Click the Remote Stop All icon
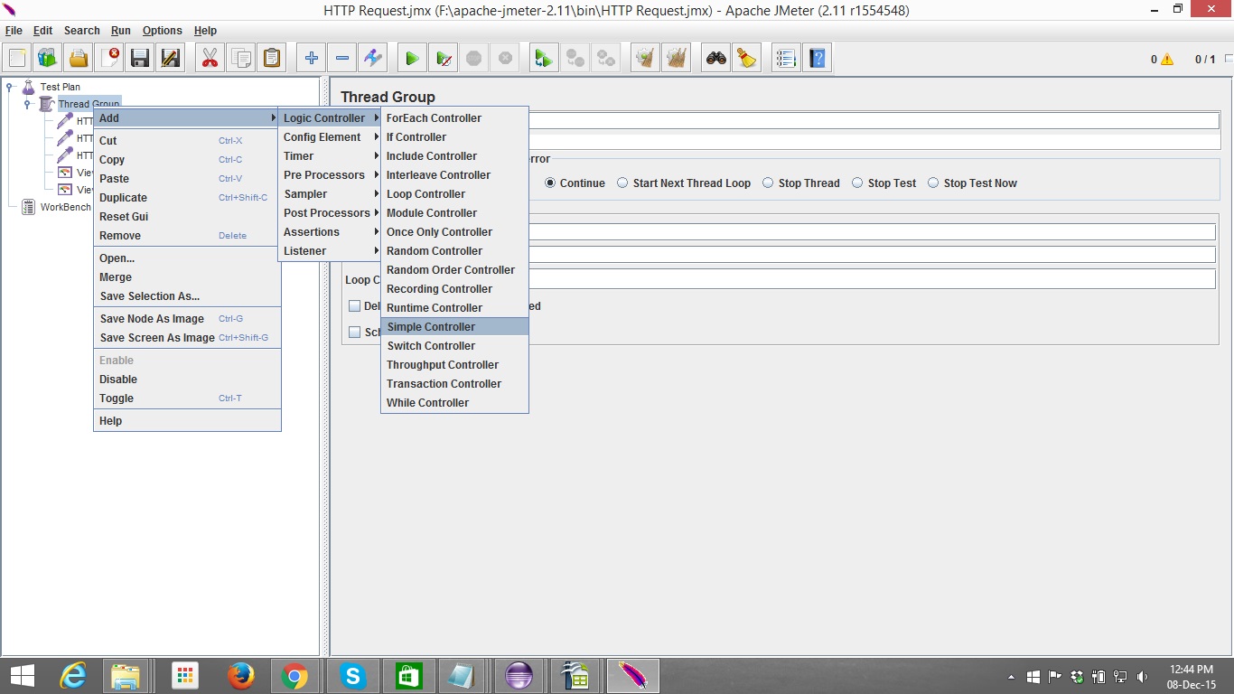The height and width of the screenshot is (694, 1234). pos(574,59)
